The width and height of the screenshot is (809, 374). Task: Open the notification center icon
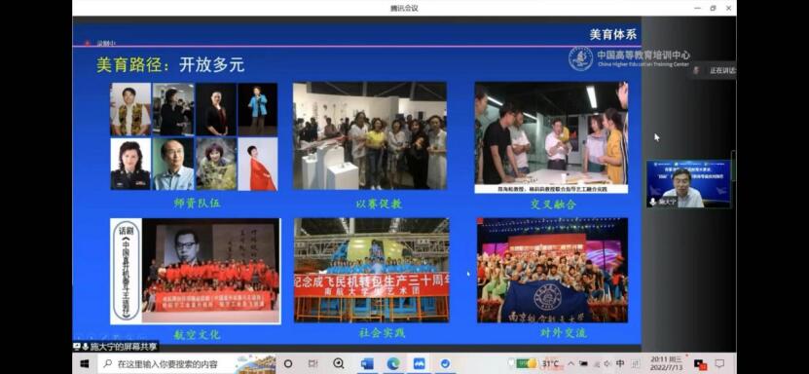[719, 363]
